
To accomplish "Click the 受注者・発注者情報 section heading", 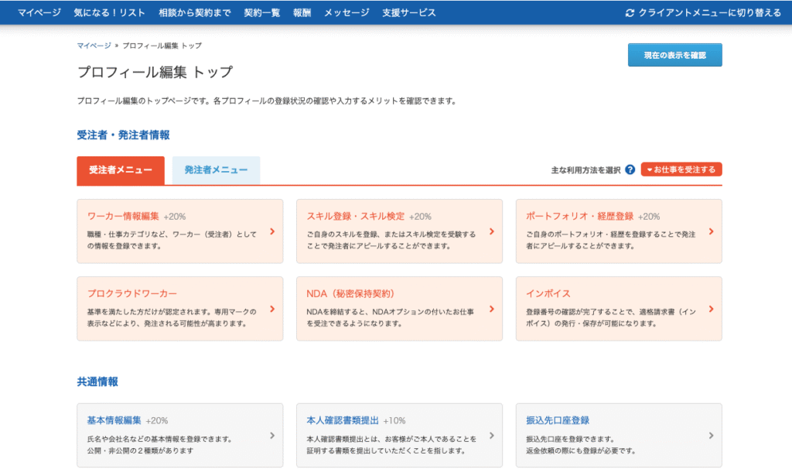I will [x=123, y=135].
